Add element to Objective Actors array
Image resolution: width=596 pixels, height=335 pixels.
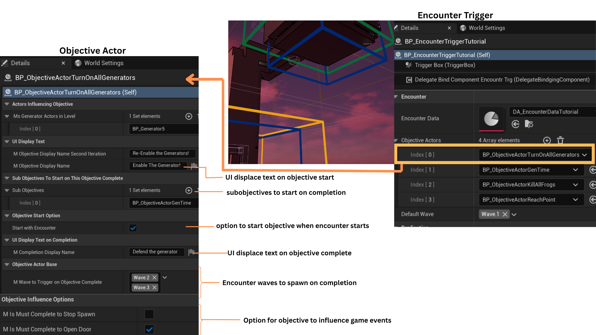coord(547,141)
